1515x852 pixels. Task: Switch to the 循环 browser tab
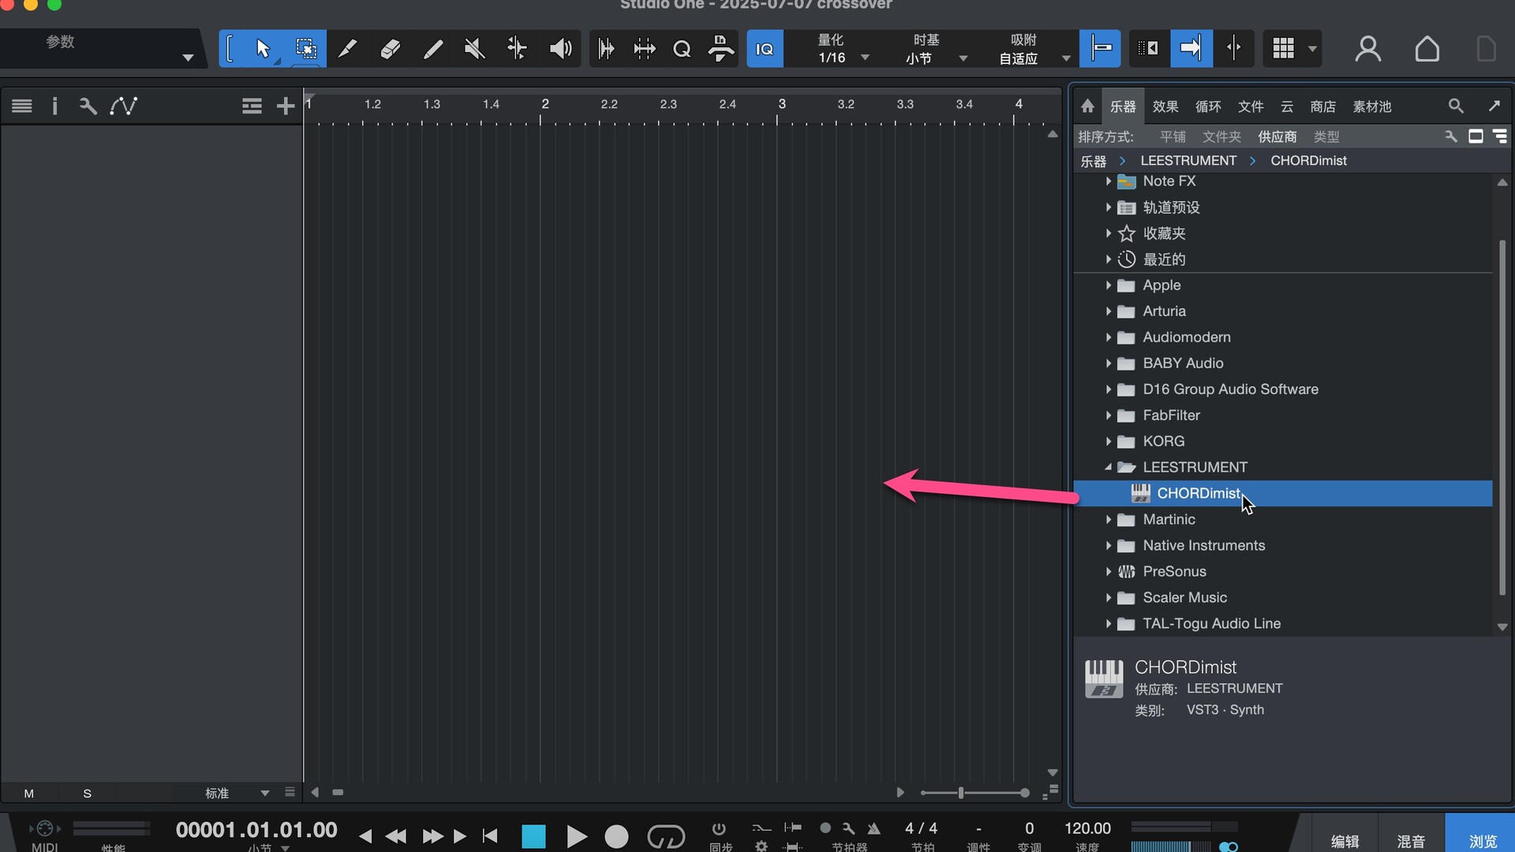1208,106
